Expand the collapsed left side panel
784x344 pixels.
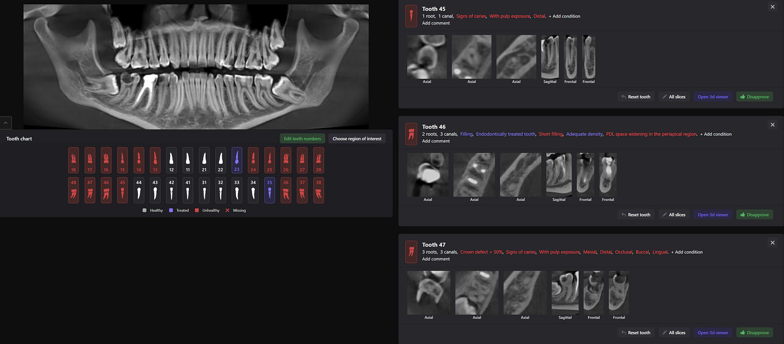pos(6,122)
